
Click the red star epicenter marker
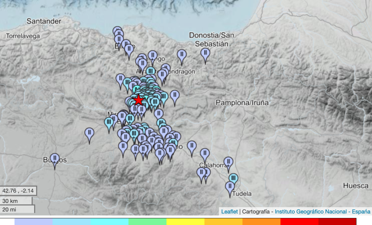click(138, 100)
